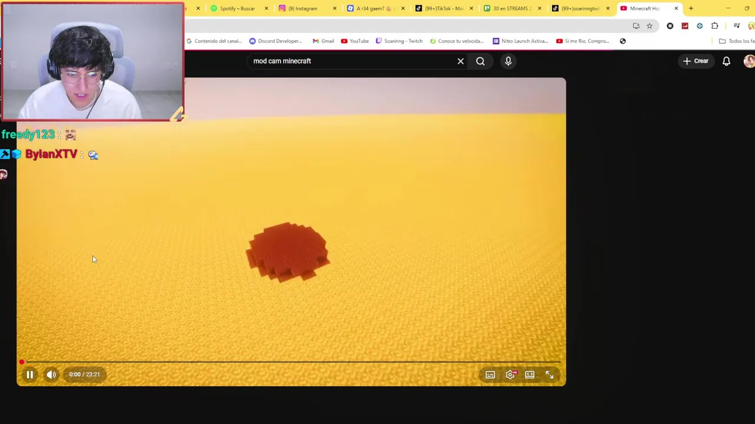Open 'Si me Rio, Compro' bookmark
The width and height of the screenshot is (755, 424).
coord(583,41)
